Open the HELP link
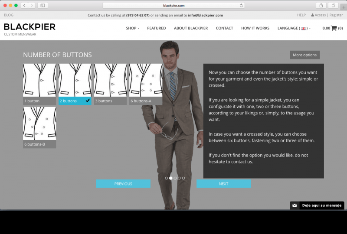 pos(301,15)
